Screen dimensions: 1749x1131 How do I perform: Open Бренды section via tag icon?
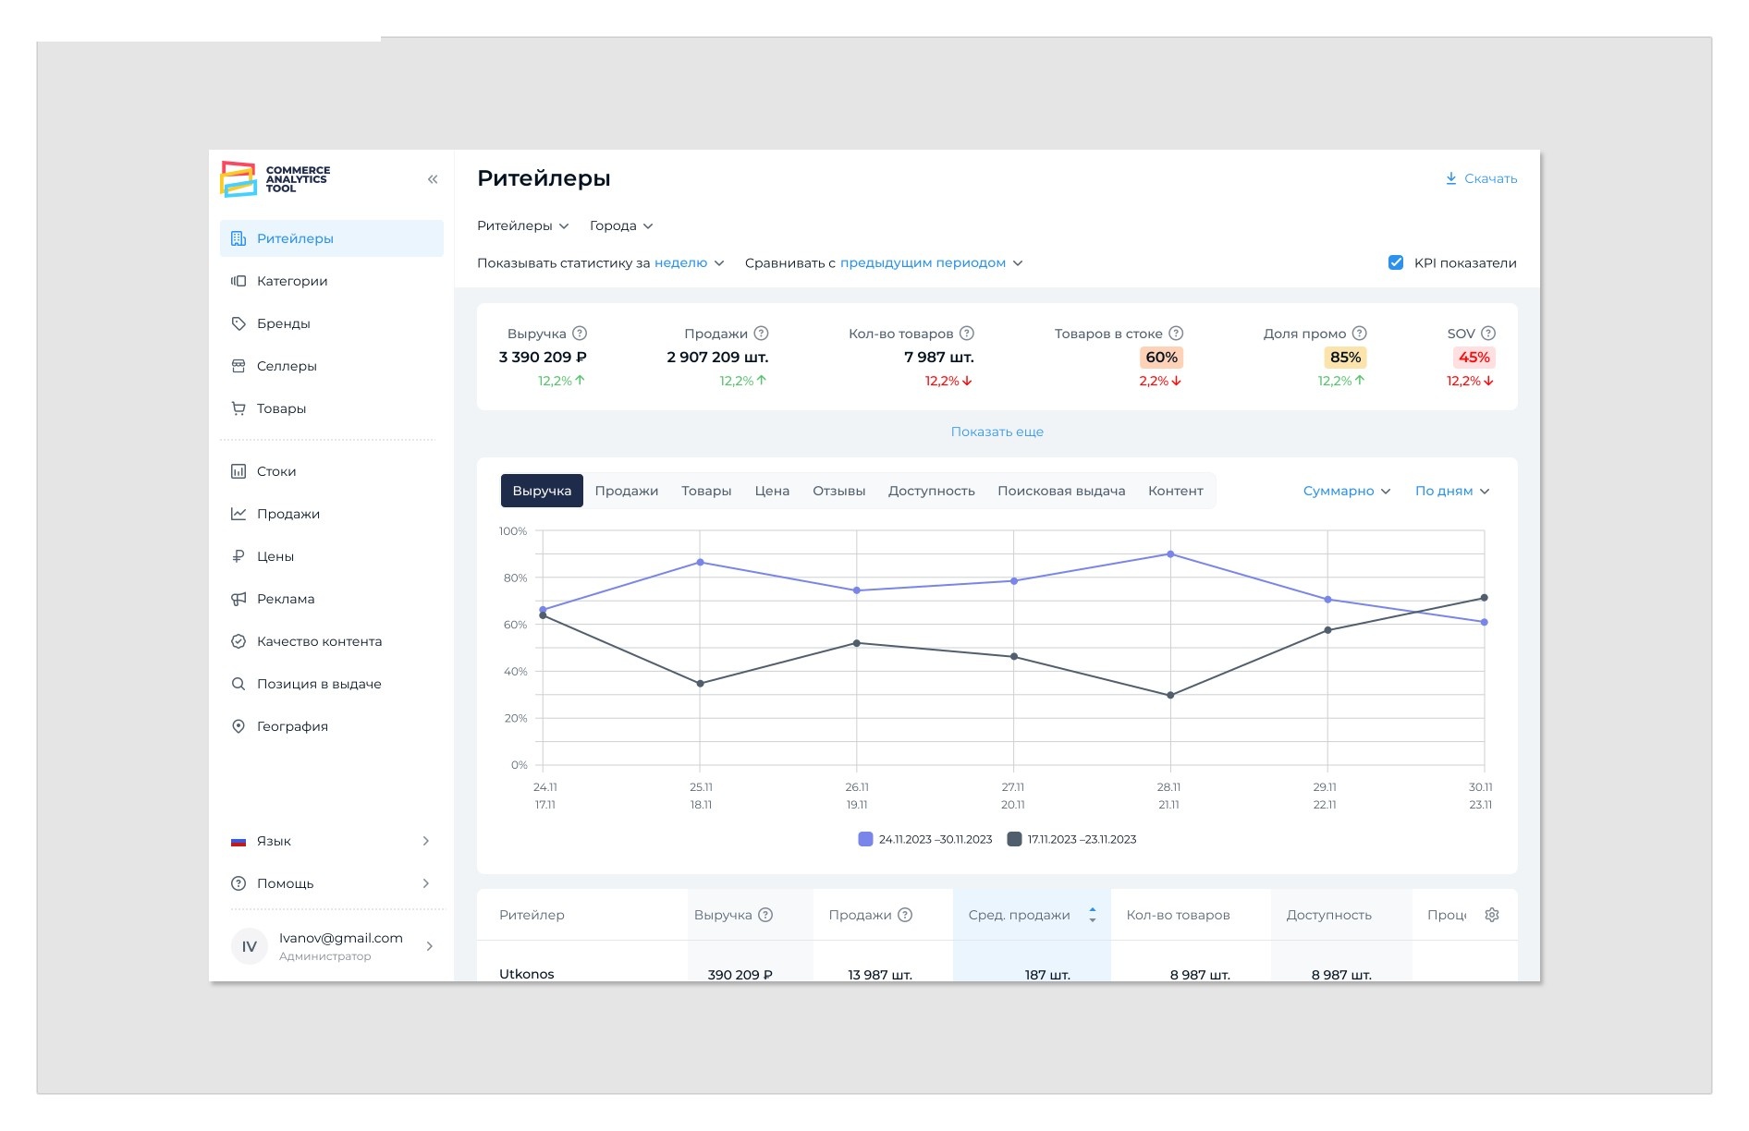pyautogui.click(x=238, y=323)
